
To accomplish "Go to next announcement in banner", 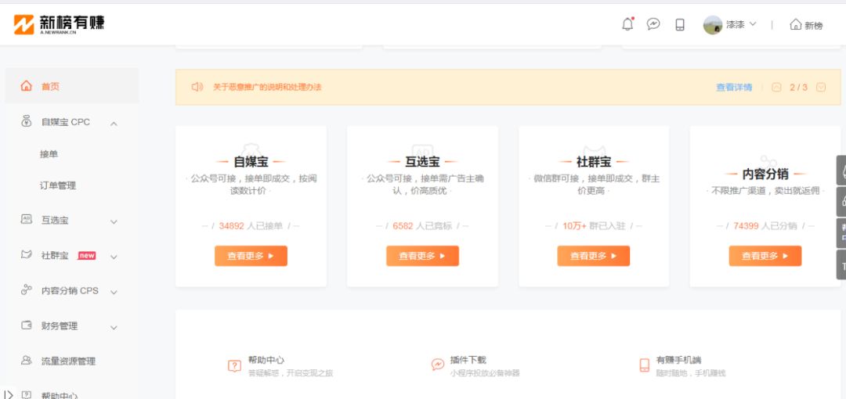I will click(x=820, y=87).
